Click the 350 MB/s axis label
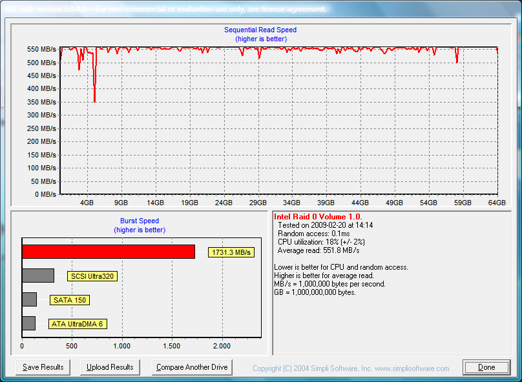This screenshot has height=382, width=522. (x=41, y=102)
